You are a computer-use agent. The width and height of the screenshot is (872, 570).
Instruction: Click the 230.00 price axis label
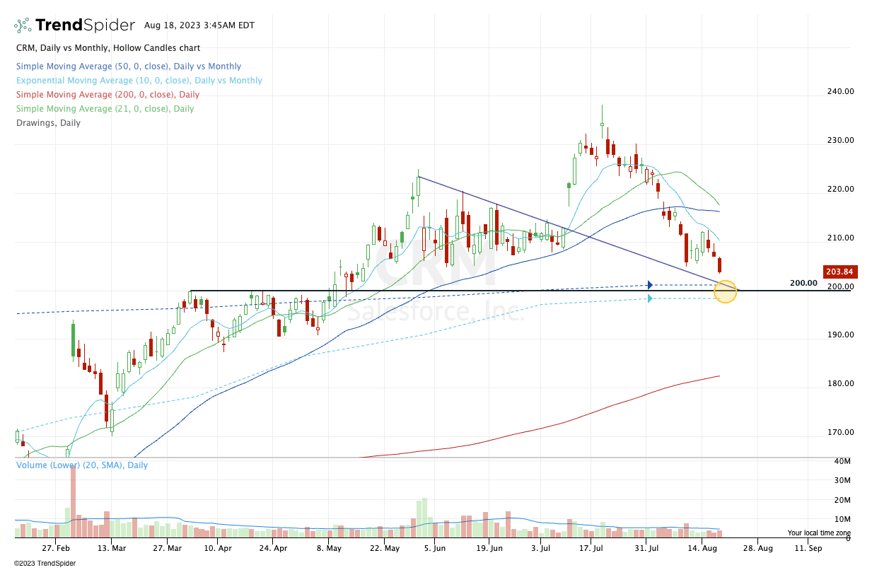pyautogui.click(x=840, y=140)
